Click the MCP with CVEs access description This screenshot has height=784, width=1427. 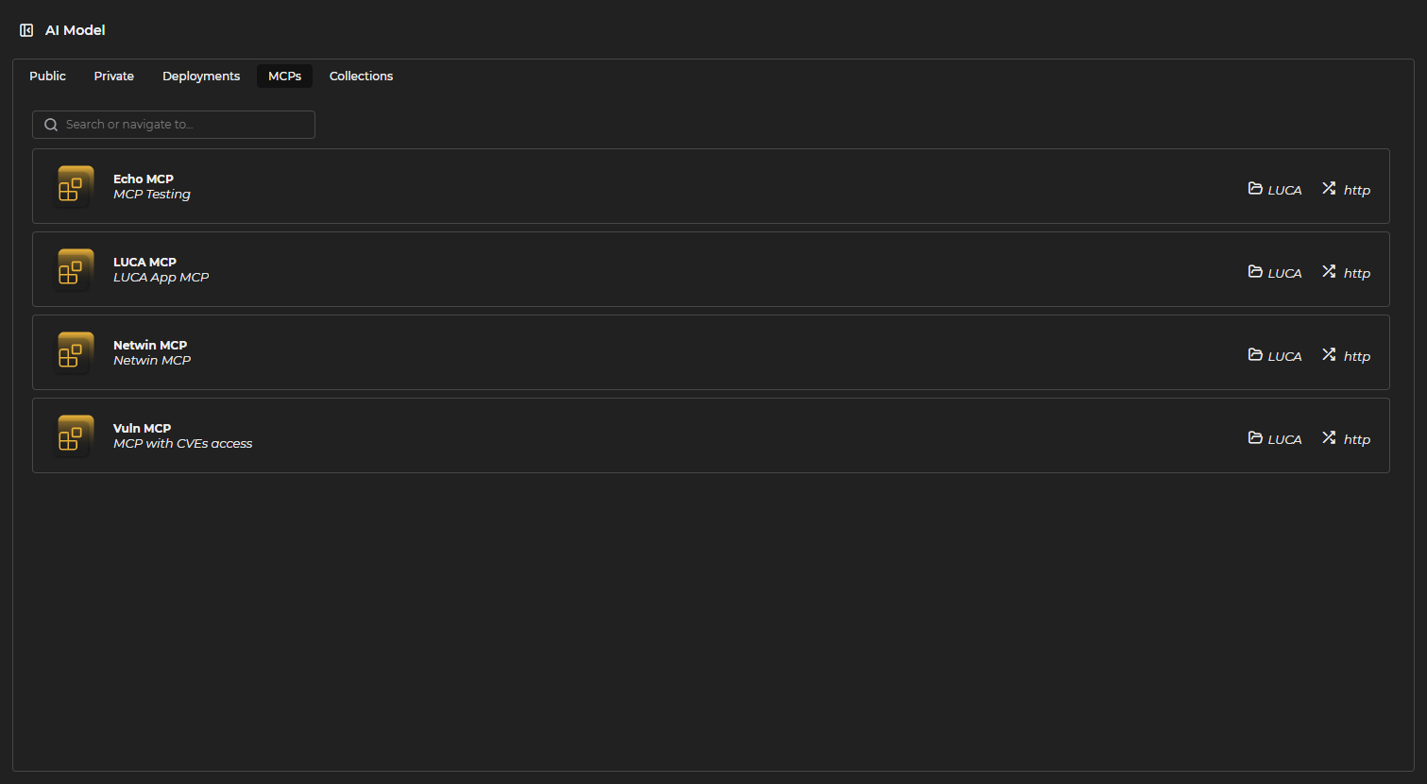tap(183, 444)
